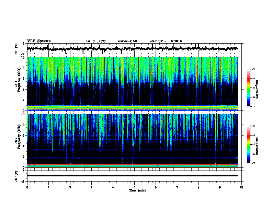Image resolution: width=272 pixels, height=210 pixels.
Task: Select the "start UT = 10:20:0" header text
Action: [166, 41]
